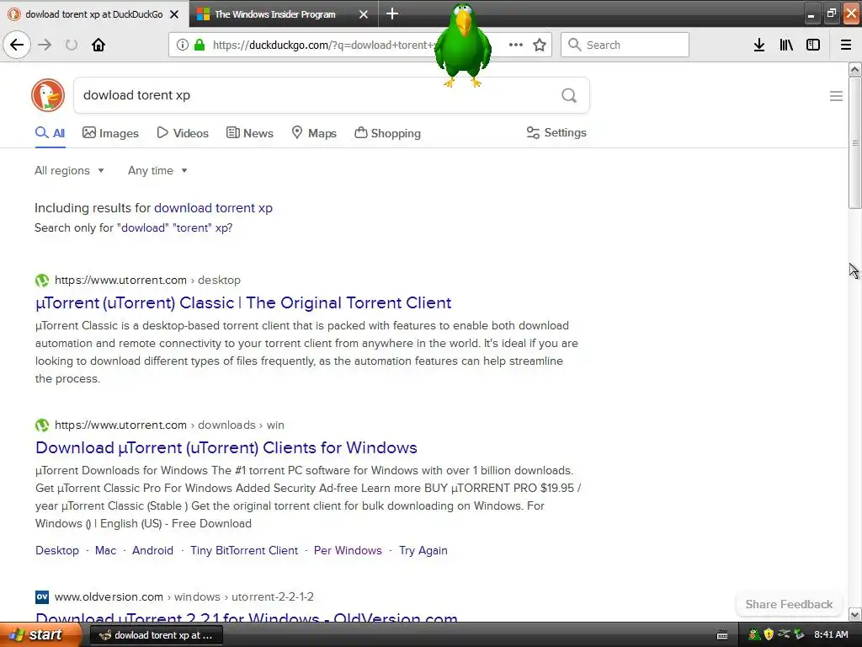This screenshot has height=647, width=862.
Task: Reload the page with refresh icon
Action: tap(72, 45)
